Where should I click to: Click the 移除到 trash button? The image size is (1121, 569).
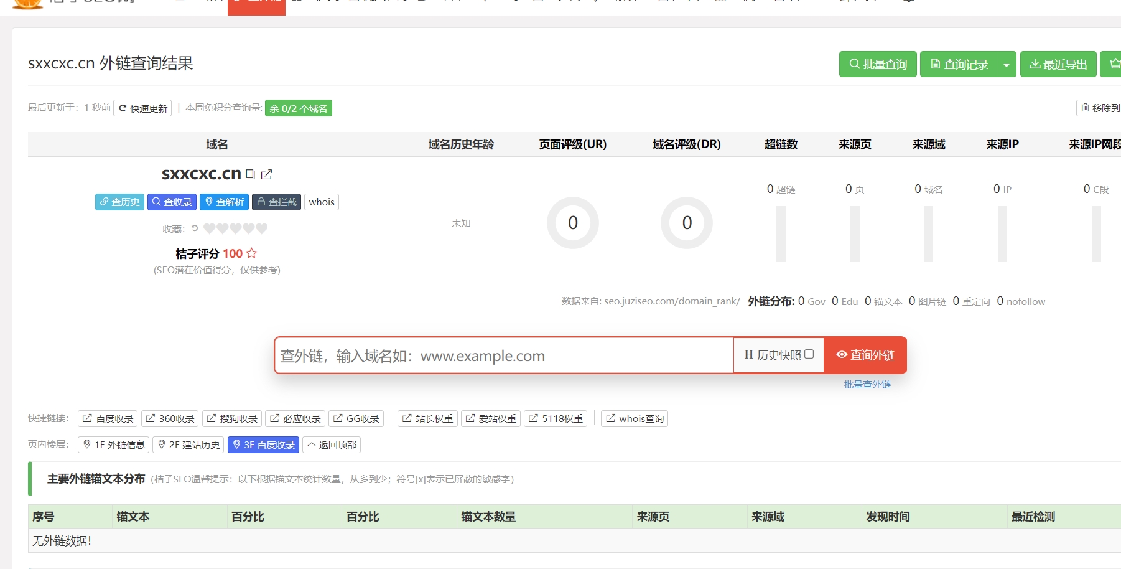tap(1099, 108)
